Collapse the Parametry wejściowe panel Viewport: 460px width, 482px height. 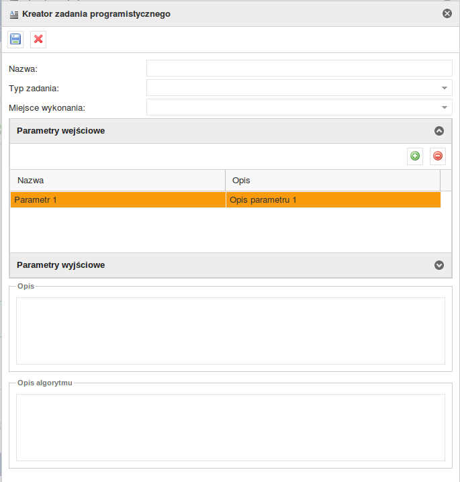(439, 131)
